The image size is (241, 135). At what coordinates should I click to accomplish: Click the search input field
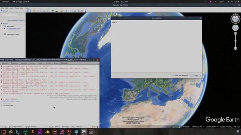(9, 15)
